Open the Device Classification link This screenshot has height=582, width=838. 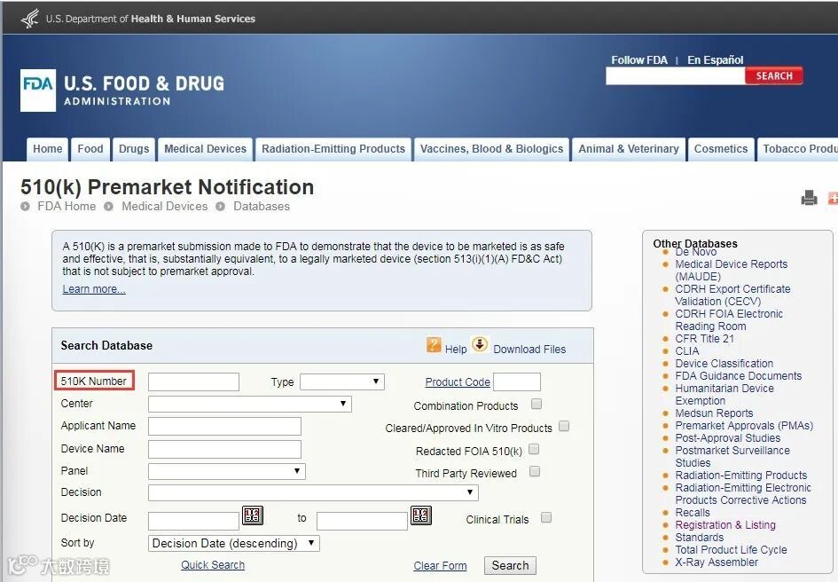[724, 363]
